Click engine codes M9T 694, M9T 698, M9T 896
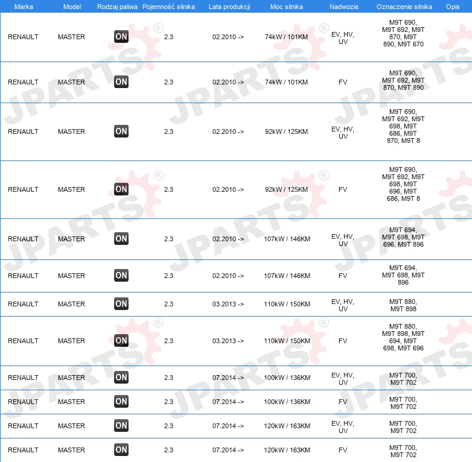This screenshot has width=472, height=462. (x=403, y=275)
